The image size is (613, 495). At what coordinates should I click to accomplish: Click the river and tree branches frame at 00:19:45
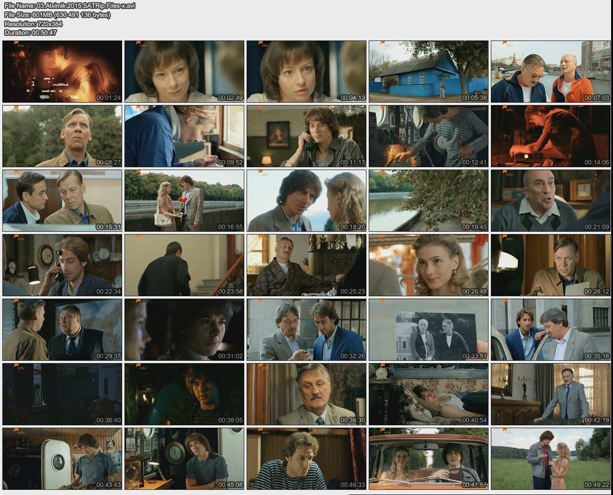click(x=428, y=201)
